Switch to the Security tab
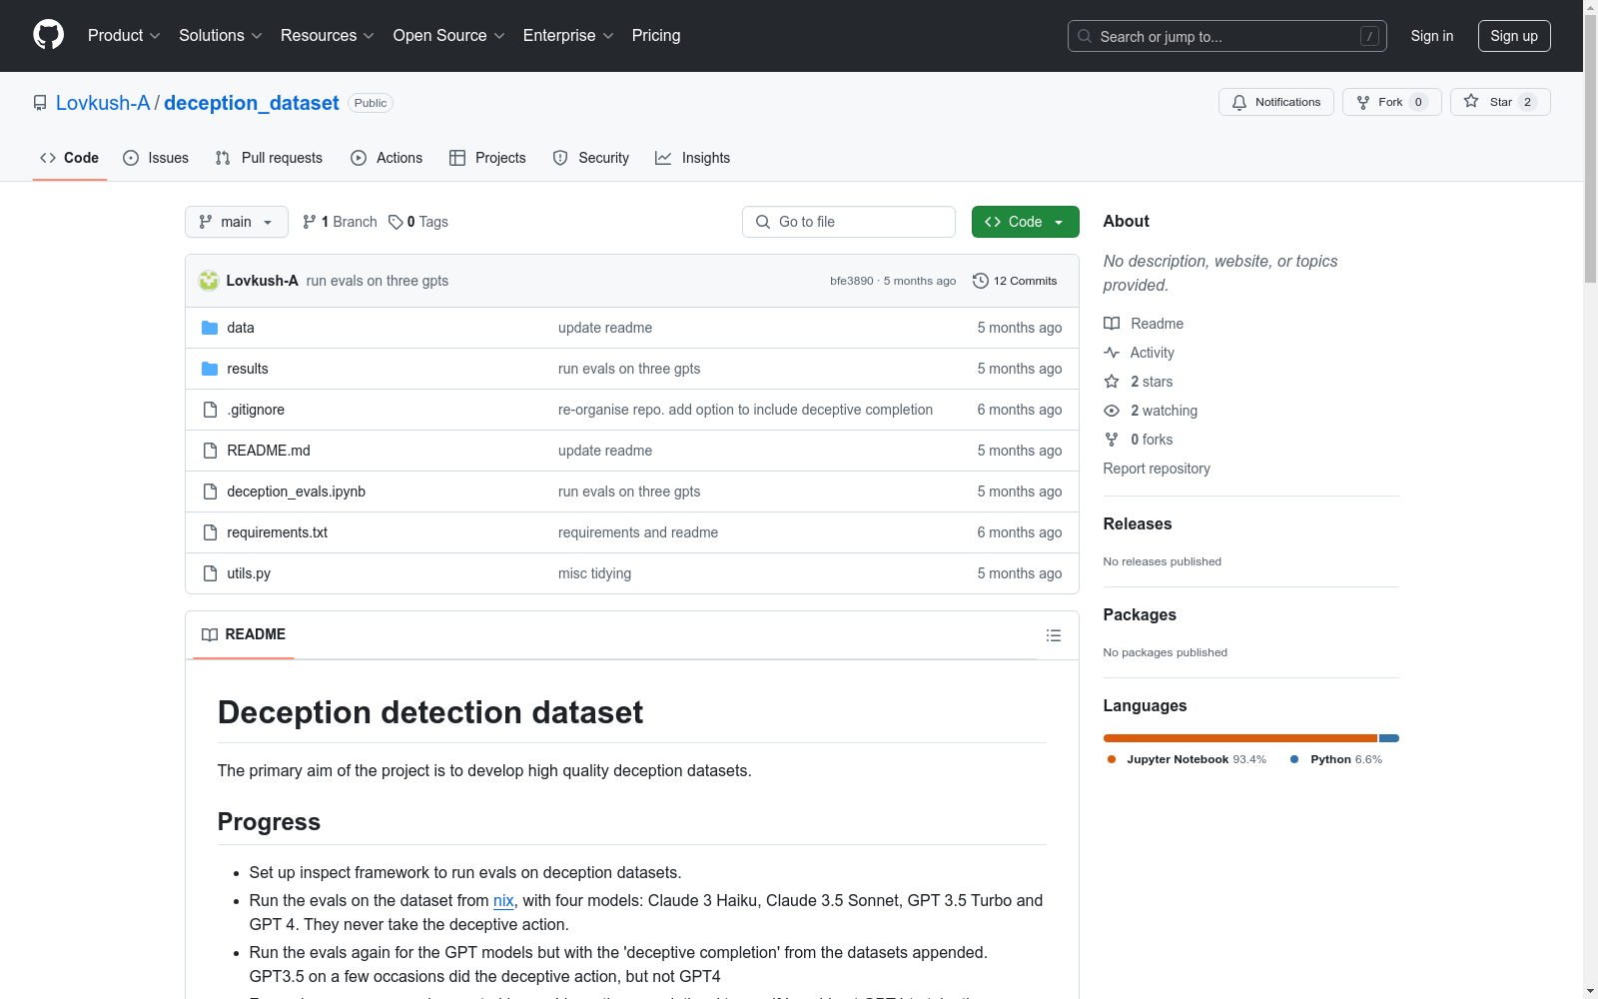 [591, 158]
